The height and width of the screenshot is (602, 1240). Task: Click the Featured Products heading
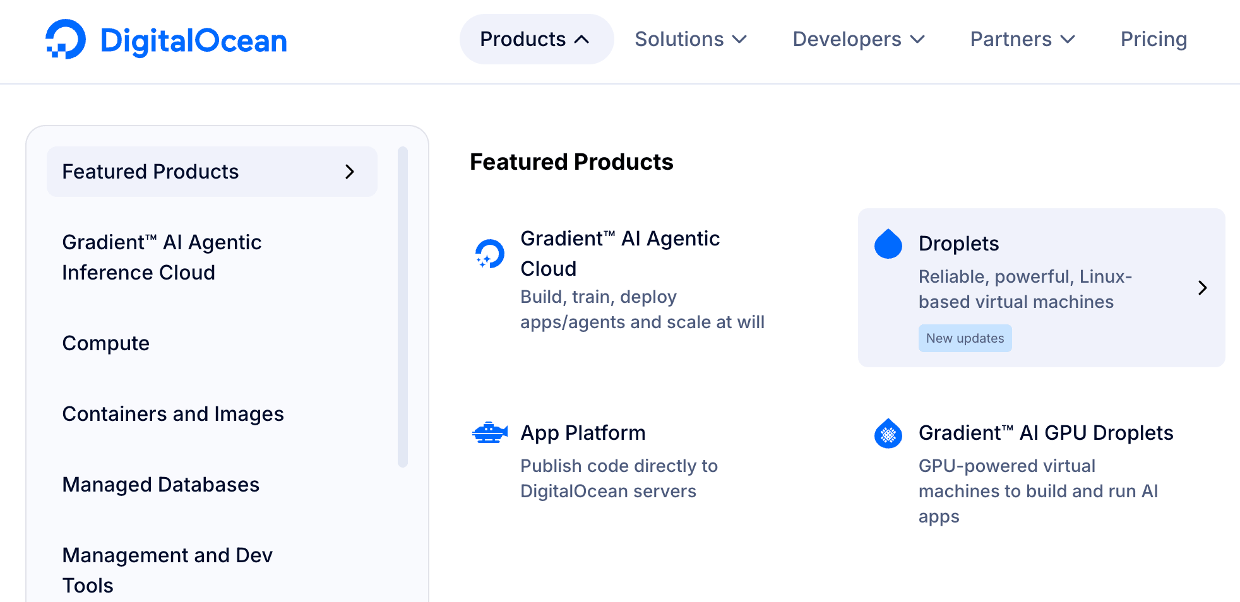[x=571, y=162]
